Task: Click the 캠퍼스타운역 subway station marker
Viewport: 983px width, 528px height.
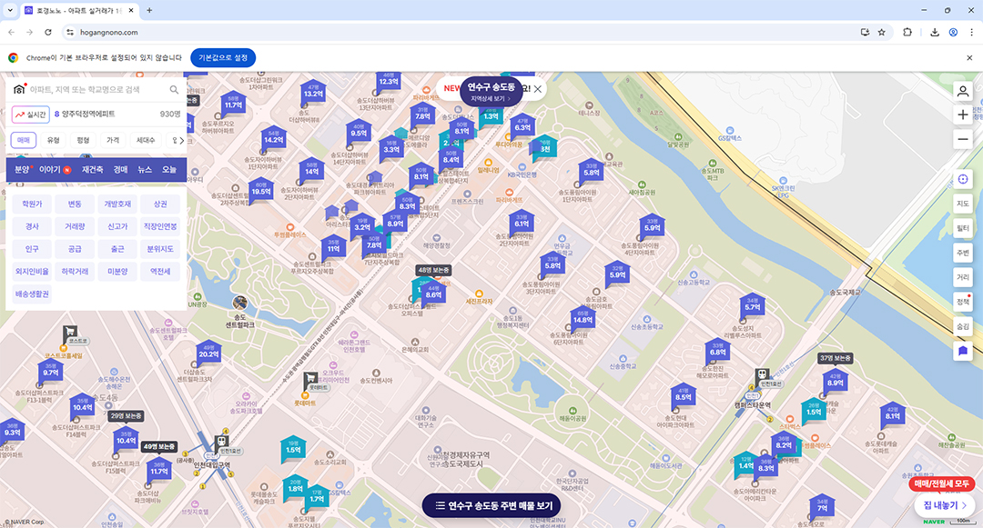Action: (763, 376)
